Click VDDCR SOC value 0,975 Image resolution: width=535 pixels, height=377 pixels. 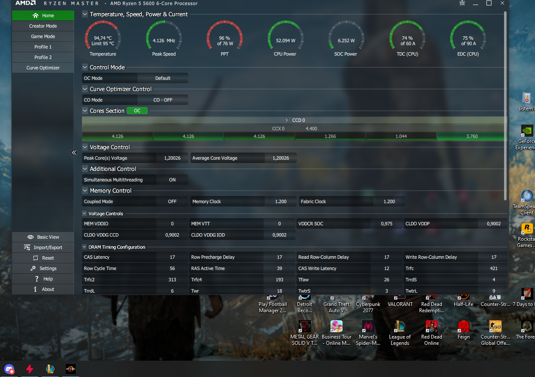pyautogui.click(x=387, y=224)
